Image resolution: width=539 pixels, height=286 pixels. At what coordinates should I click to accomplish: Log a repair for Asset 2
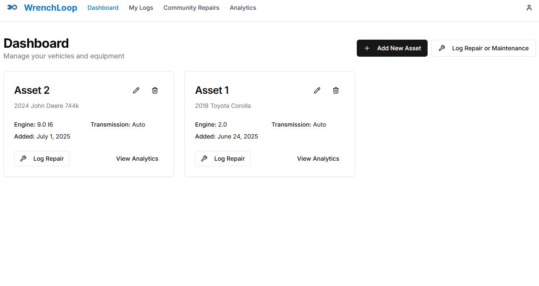coord(42,159)
